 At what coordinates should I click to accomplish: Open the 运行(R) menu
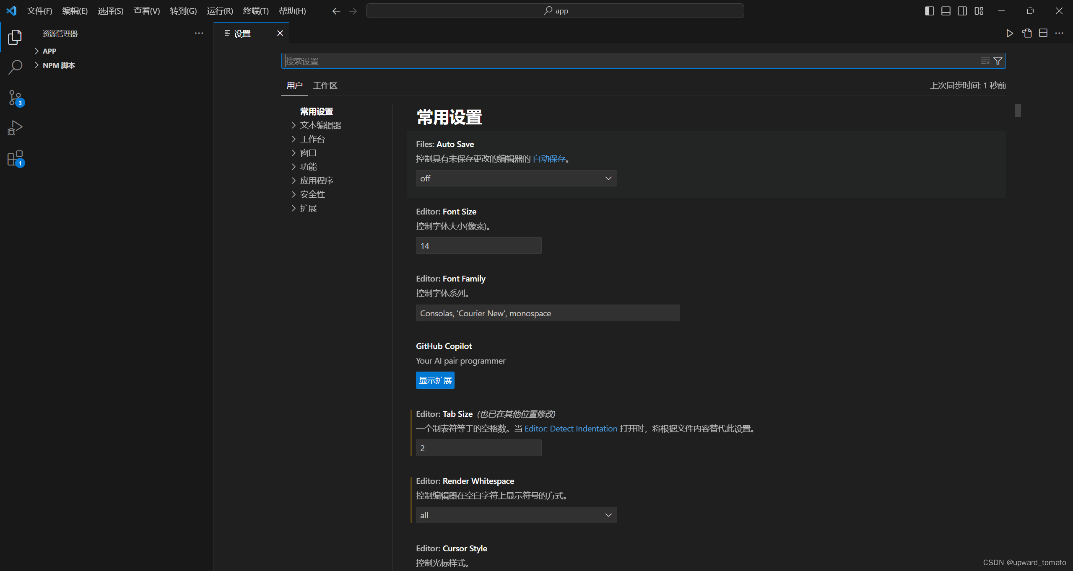219,11
